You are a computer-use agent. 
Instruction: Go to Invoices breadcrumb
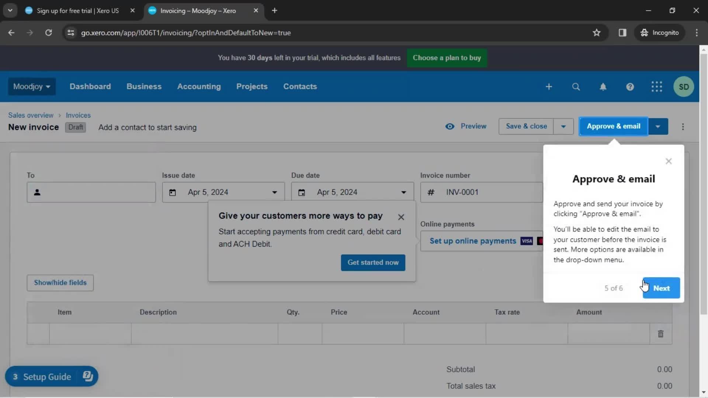[78, 115]
